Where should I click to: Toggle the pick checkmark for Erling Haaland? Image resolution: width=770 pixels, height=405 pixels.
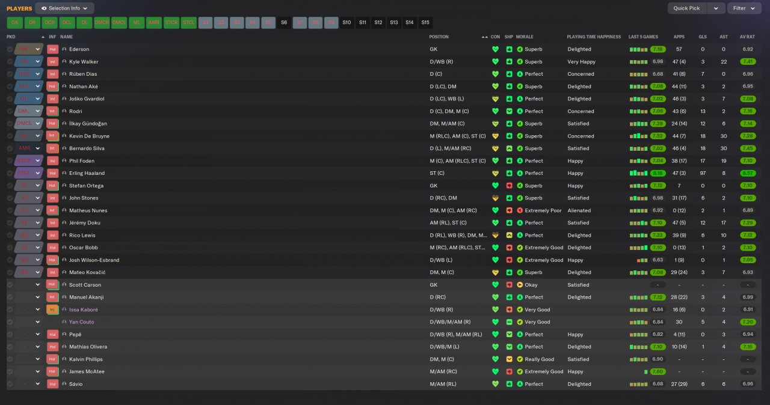pos(10,173)
